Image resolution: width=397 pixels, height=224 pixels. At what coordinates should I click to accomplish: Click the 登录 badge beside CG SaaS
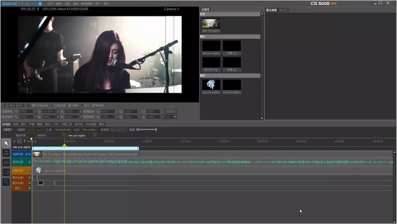333,3
